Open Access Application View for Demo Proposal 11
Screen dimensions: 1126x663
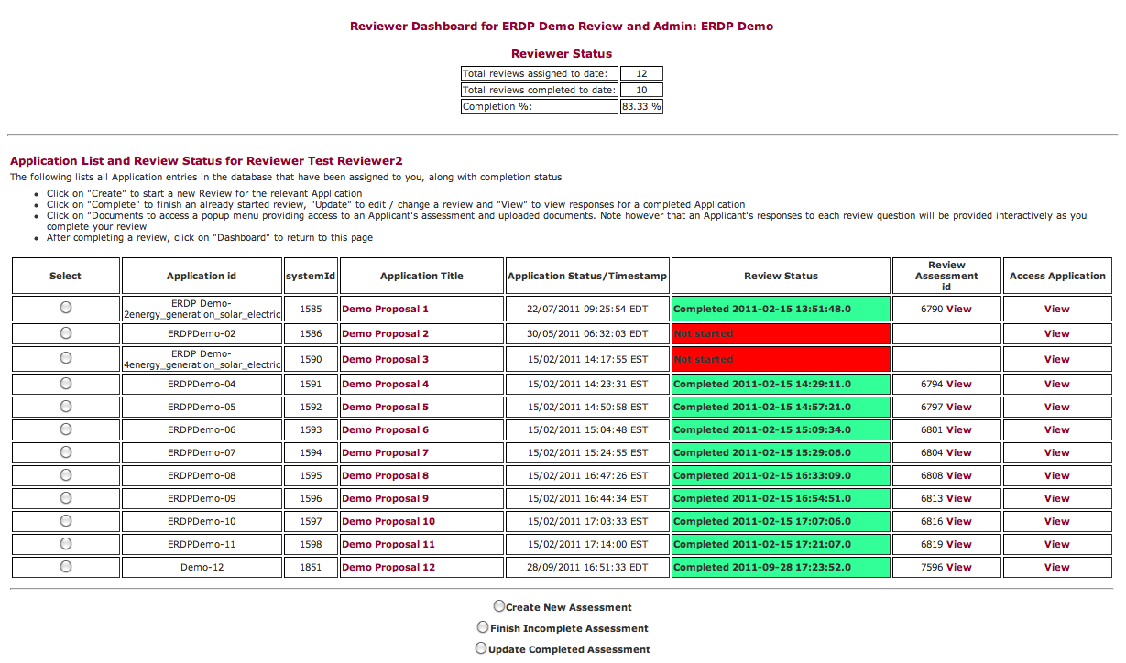click(1056, 545)
